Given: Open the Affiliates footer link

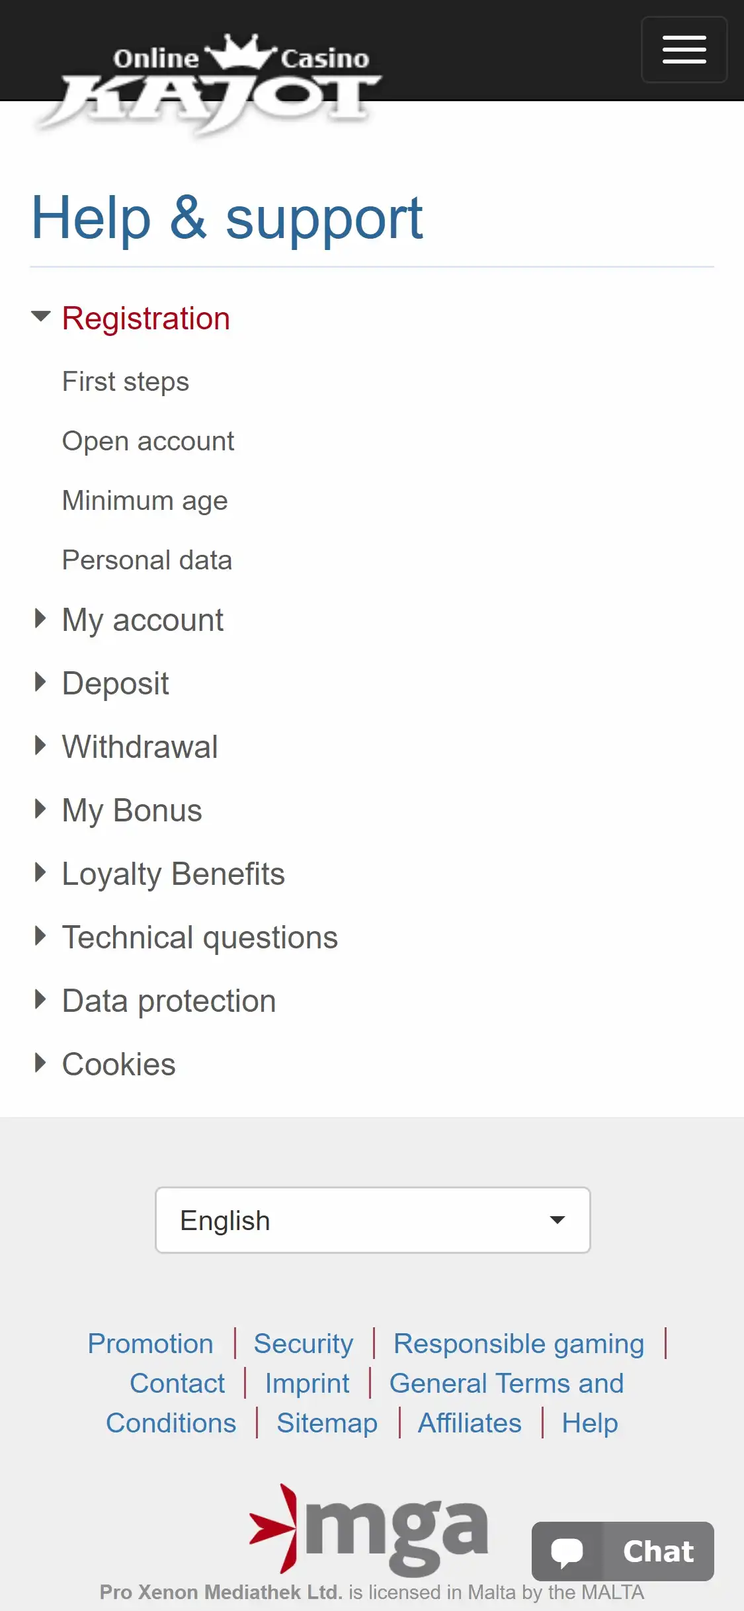Looking at the screenshot, I should pyautogui.click(x=470, y=1423).
